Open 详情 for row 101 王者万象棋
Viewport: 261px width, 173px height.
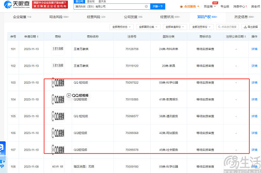254,49
